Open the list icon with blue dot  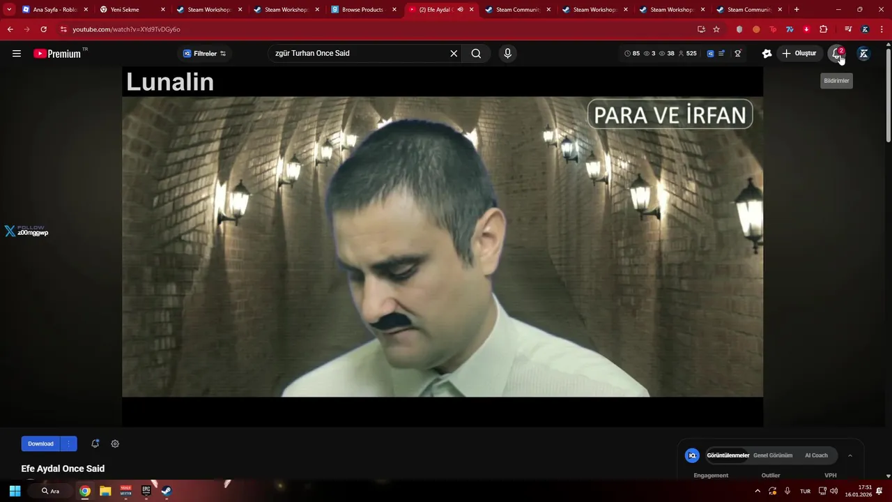722,54
